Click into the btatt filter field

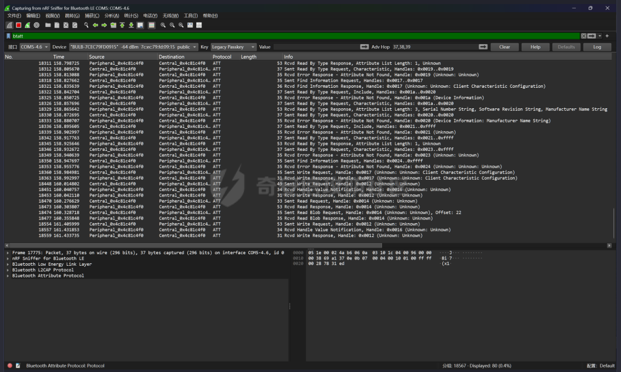(296, 36)
